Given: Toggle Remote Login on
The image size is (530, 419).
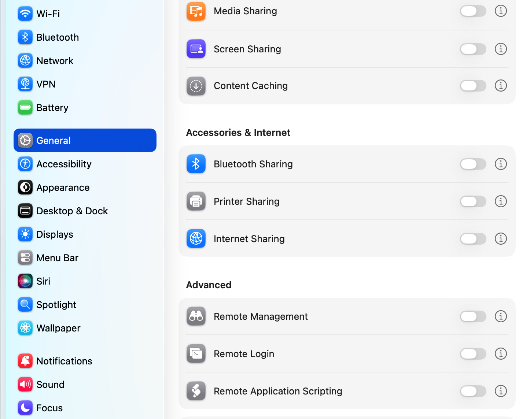Looking at the screenshot, I should pyautogui.click(x=473, y=354).
